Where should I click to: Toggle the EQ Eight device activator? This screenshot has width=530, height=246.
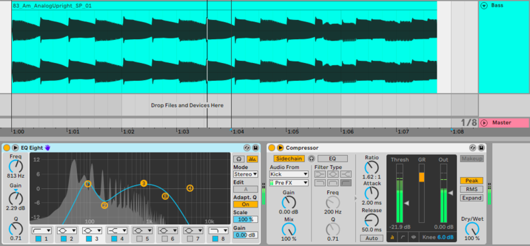pyautogui.click(x=7, y=148)
